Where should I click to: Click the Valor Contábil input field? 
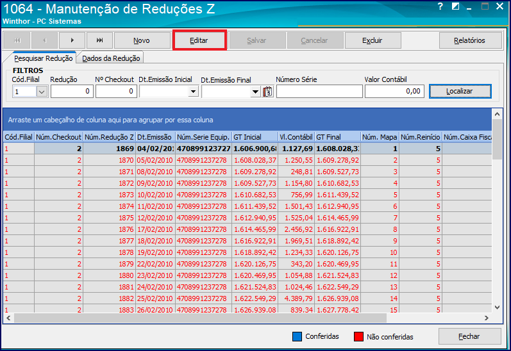click(394, 92)
